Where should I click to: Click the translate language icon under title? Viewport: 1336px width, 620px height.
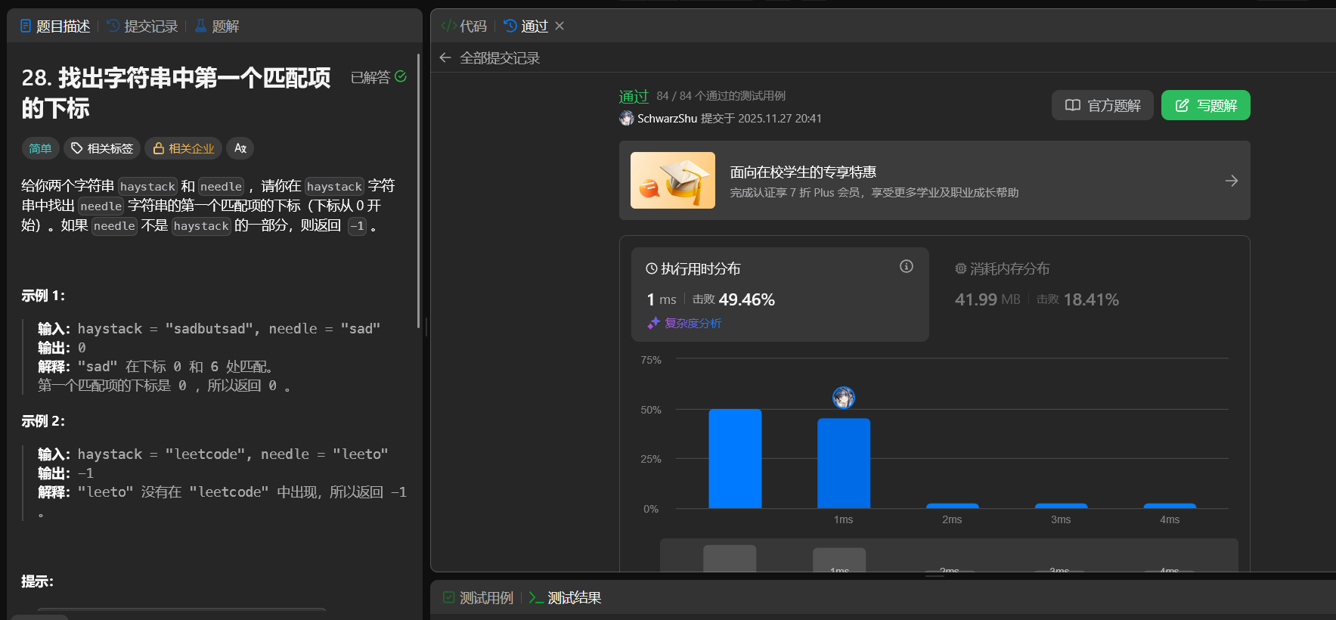click(x=240, y=148)
